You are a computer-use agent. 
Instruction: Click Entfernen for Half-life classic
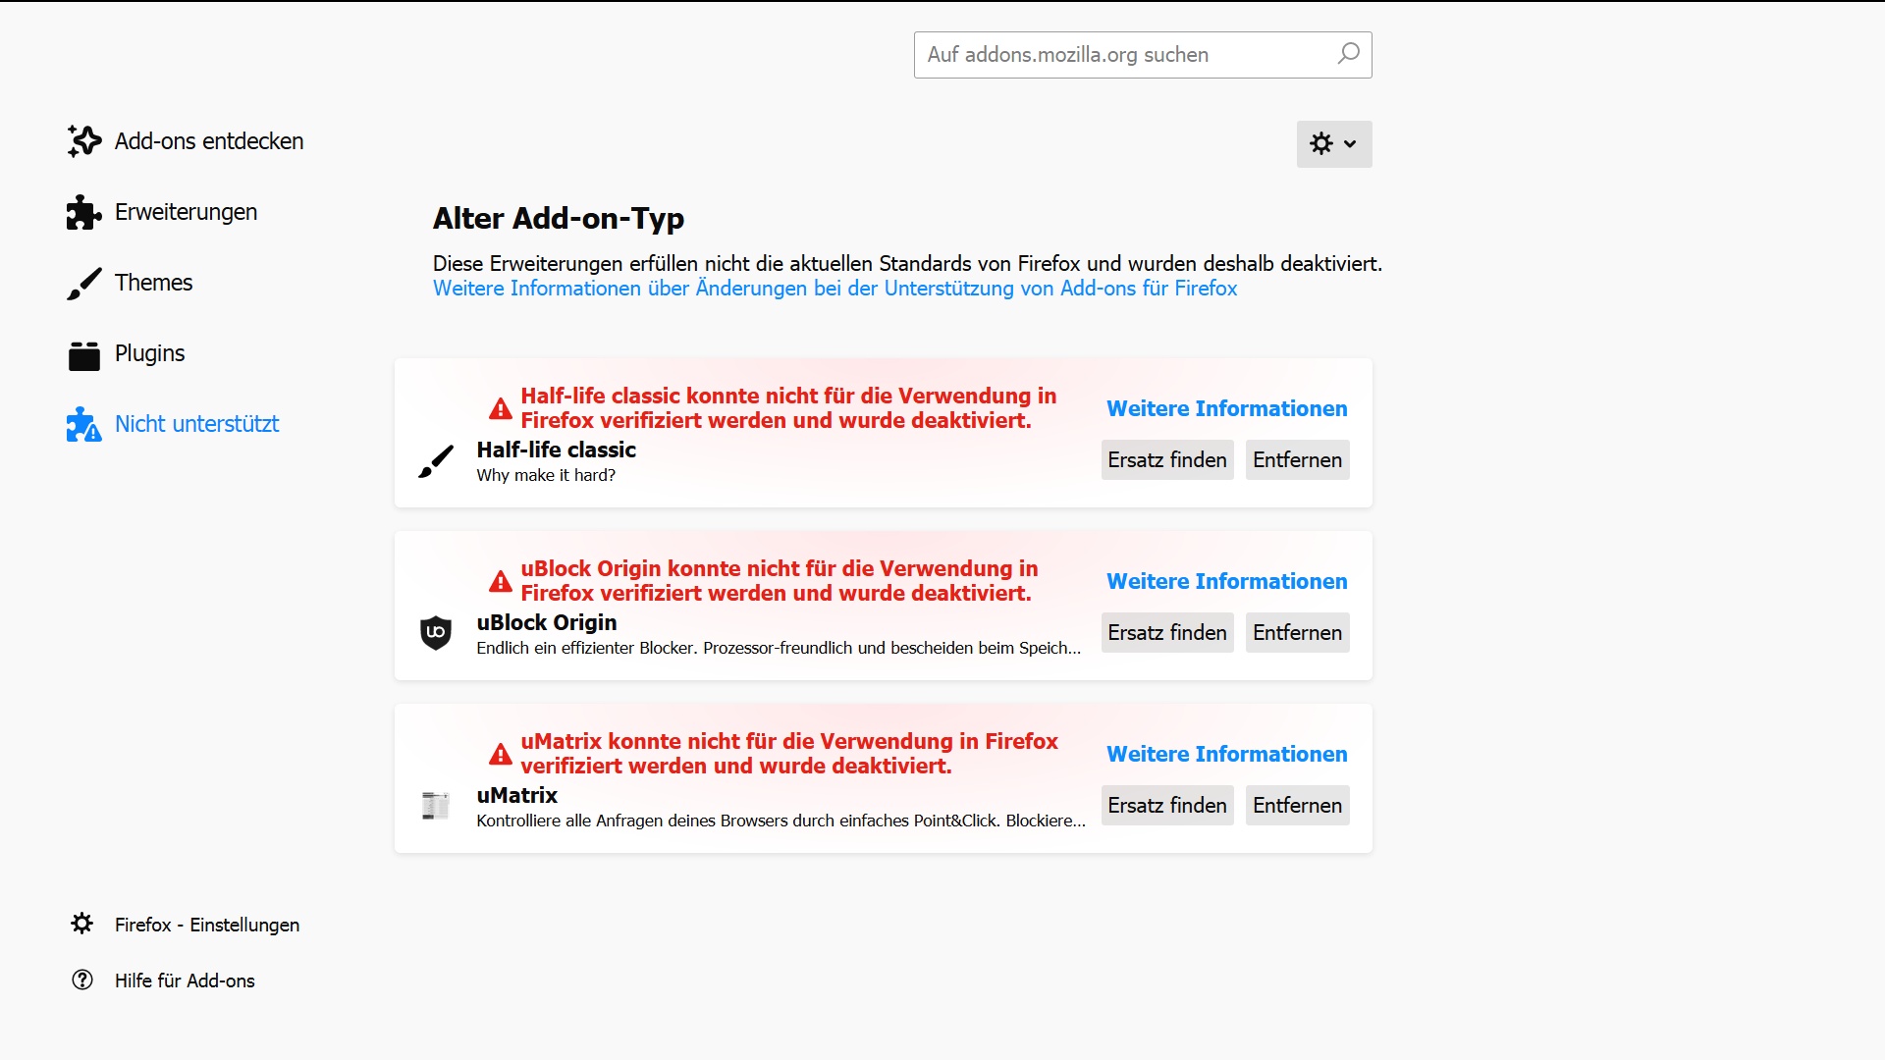pos(1297,460)
